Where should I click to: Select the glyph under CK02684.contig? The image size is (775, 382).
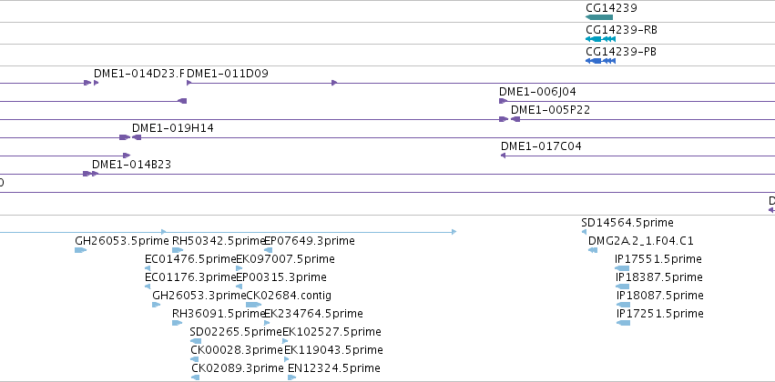point(253,305)
